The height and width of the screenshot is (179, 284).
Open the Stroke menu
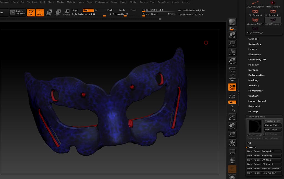133,2
